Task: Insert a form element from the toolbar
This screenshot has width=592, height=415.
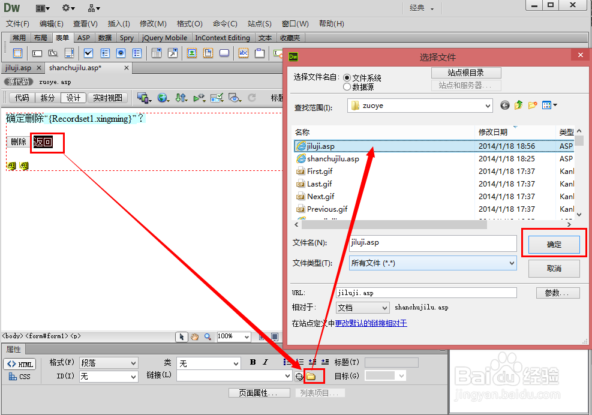Action: tap(18, 53)
